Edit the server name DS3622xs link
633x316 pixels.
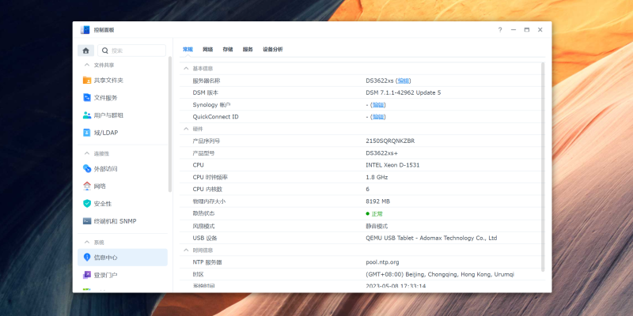(404, 81)
